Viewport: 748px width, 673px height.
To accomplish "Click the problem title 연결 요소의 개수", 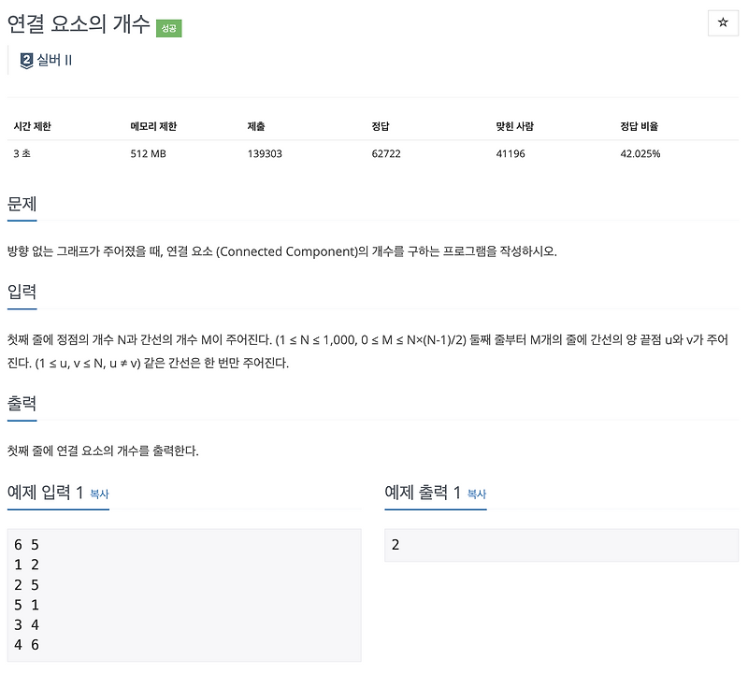I will coord(75,27).
